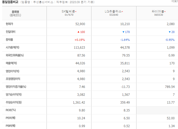The height and width of the screenshot is (129, 178).
Task: Click the PER(배) row label
Action: coord(11,118)
